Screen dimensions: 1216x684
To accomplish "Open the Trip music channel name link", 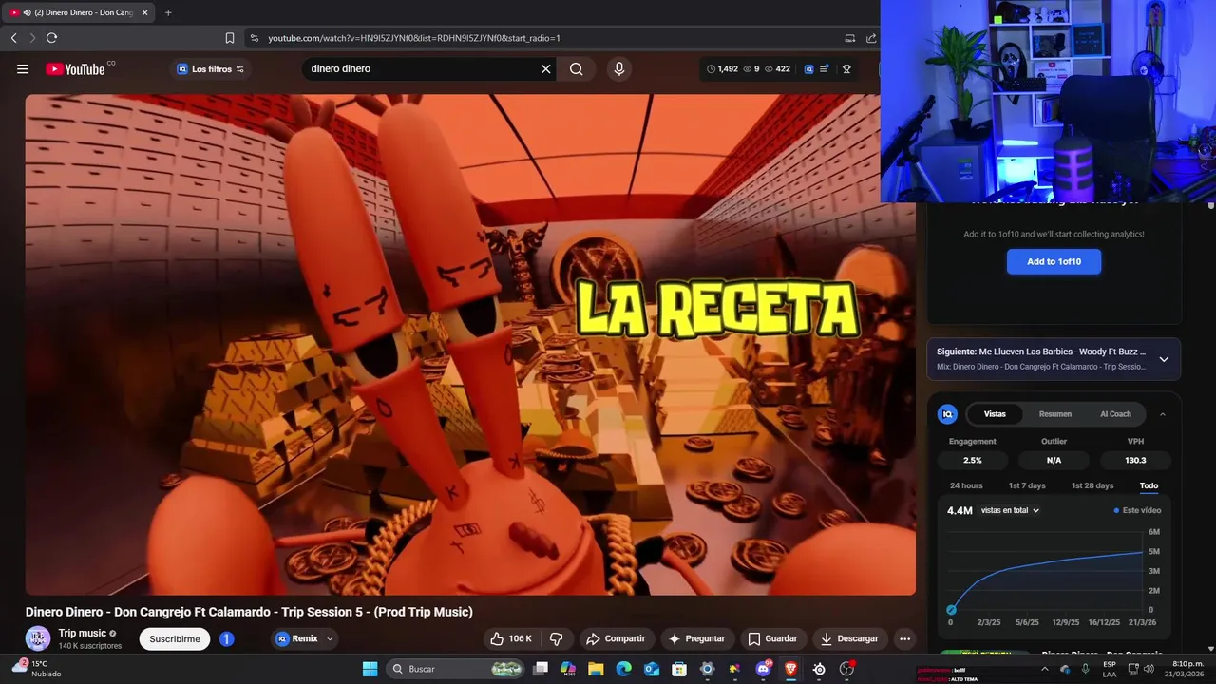I will coord(83,633).
